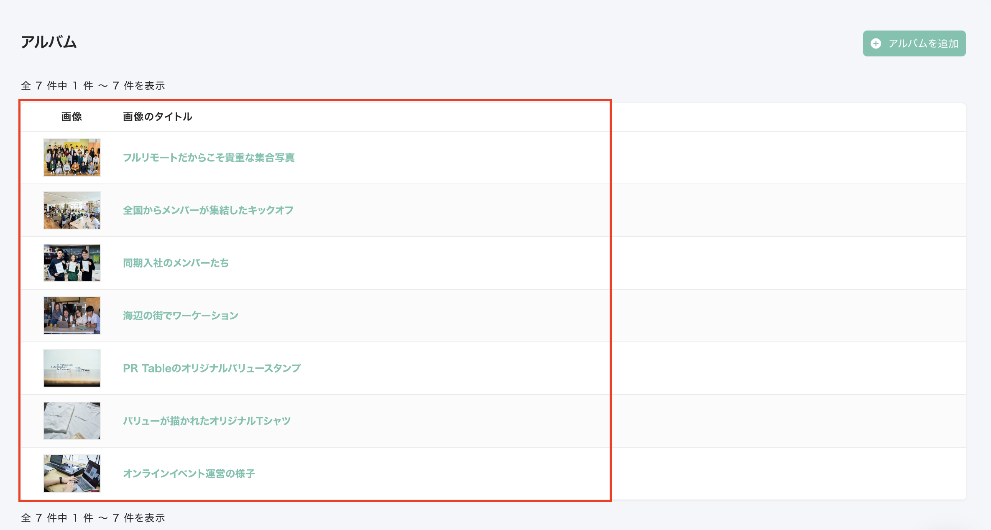Open the kickoff meeting thumbnail
The height and width of the screenshot is (530, 991).
pos(72,210)
